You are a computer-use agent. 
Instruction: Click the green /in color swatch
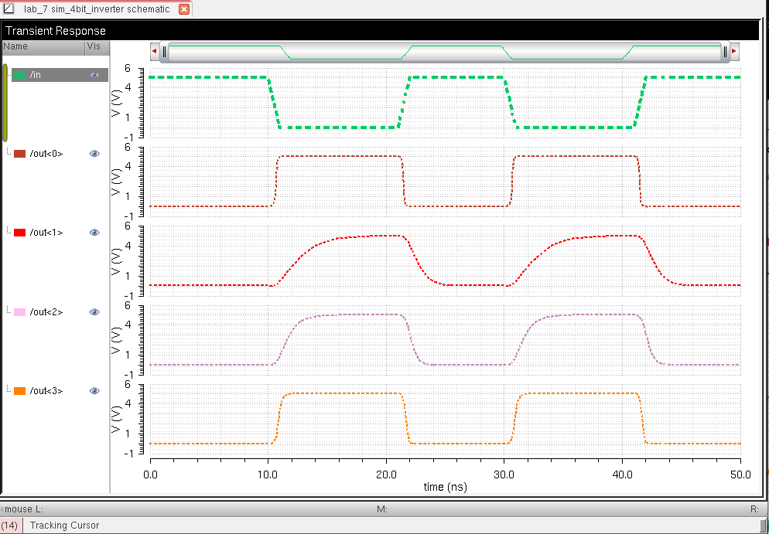[x=19, y=75]
